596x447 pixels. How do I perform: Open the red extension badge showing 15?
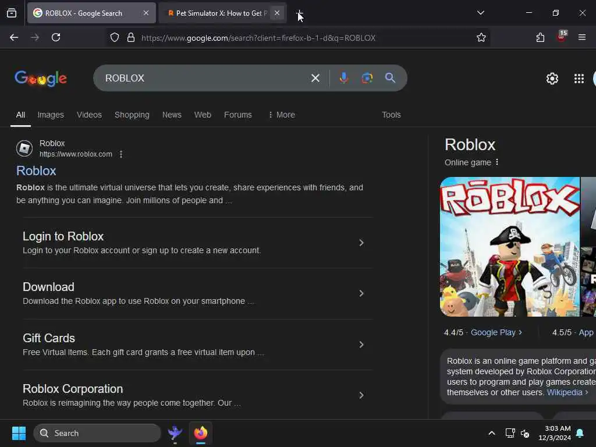tap(562, 37)
